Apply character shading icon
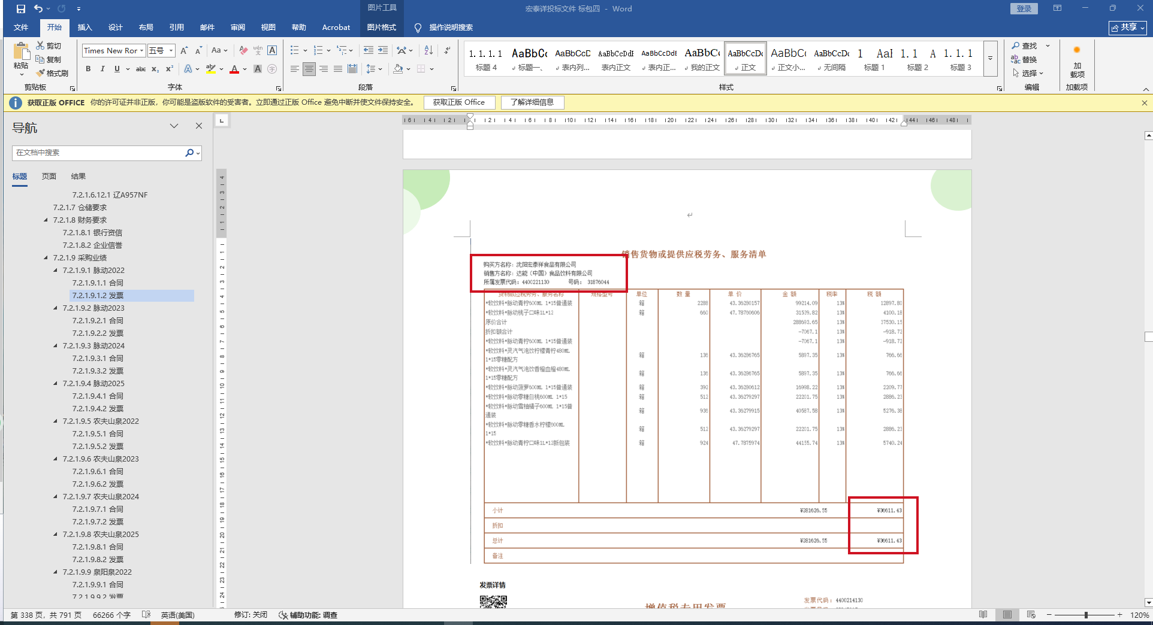This screenshot has width=1153, height=625. (x=258, y=69)
